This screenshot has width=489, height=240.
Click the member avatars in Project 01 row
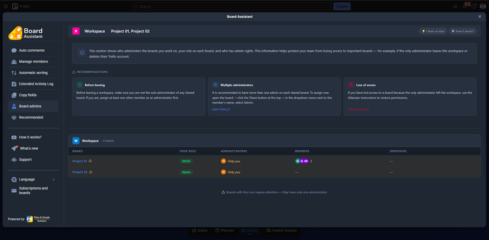[x=302, y=161]
